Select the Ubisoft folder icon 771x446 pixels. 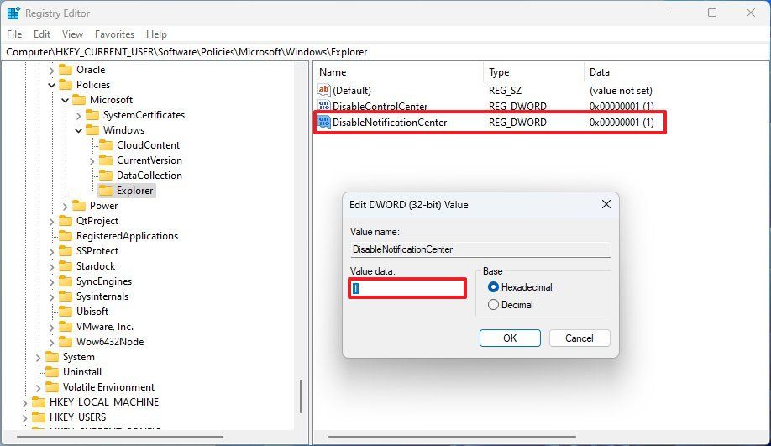pyautogui.click(x=66, y=312)
